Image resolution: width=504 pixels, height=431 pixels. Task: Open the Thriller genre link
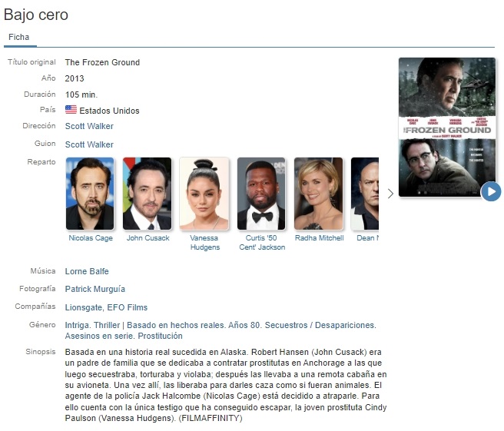107,325
